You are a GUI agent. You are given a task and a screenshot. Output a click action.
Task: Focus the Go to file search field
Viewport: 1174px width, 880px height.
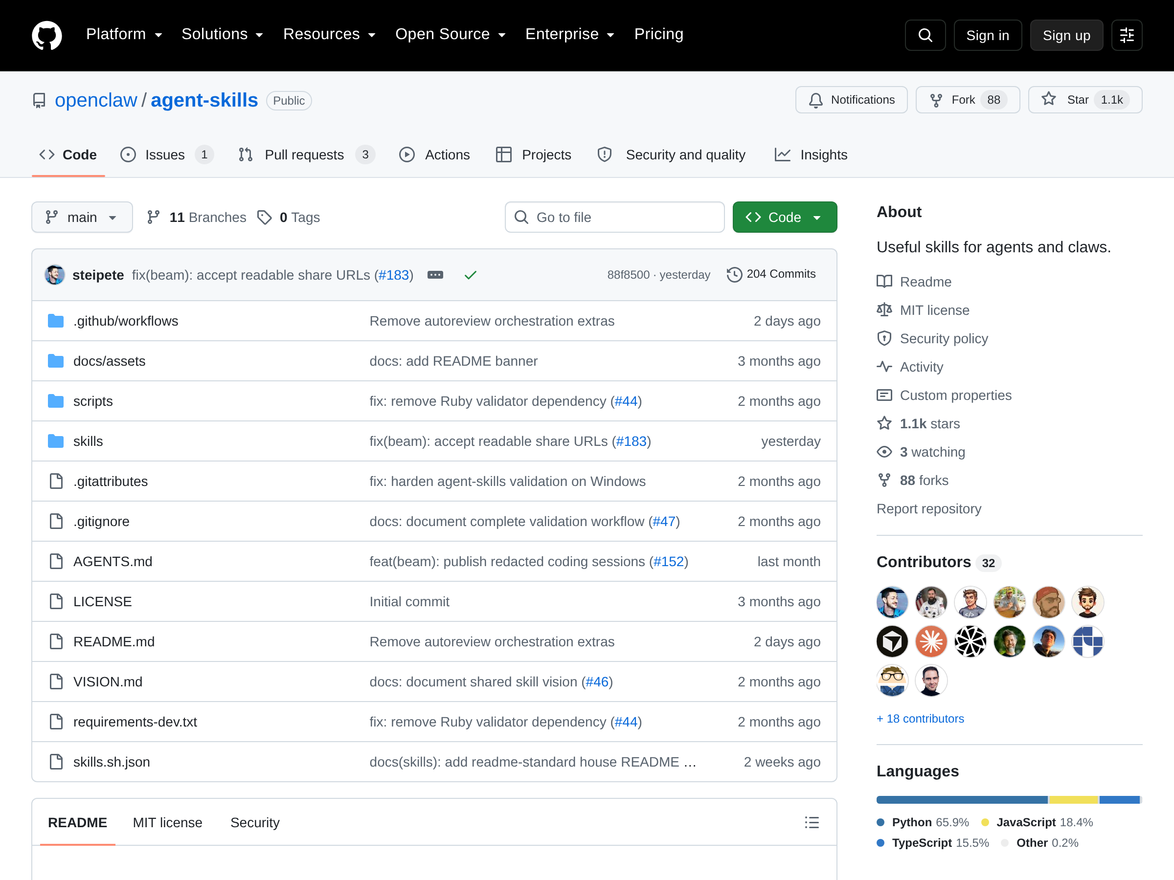(x=614, y=217)
